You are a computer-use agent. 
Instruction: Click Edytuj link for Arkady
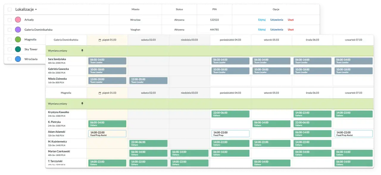262,20
